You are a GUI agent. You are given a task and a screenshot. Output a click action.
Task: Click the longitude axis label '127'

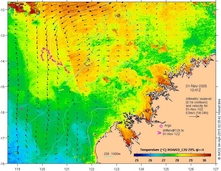coord(216,169)
